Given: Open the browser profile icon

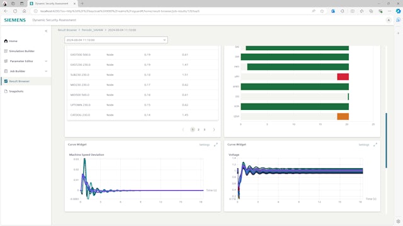Looking at the screenshot, I should point(4,4).
